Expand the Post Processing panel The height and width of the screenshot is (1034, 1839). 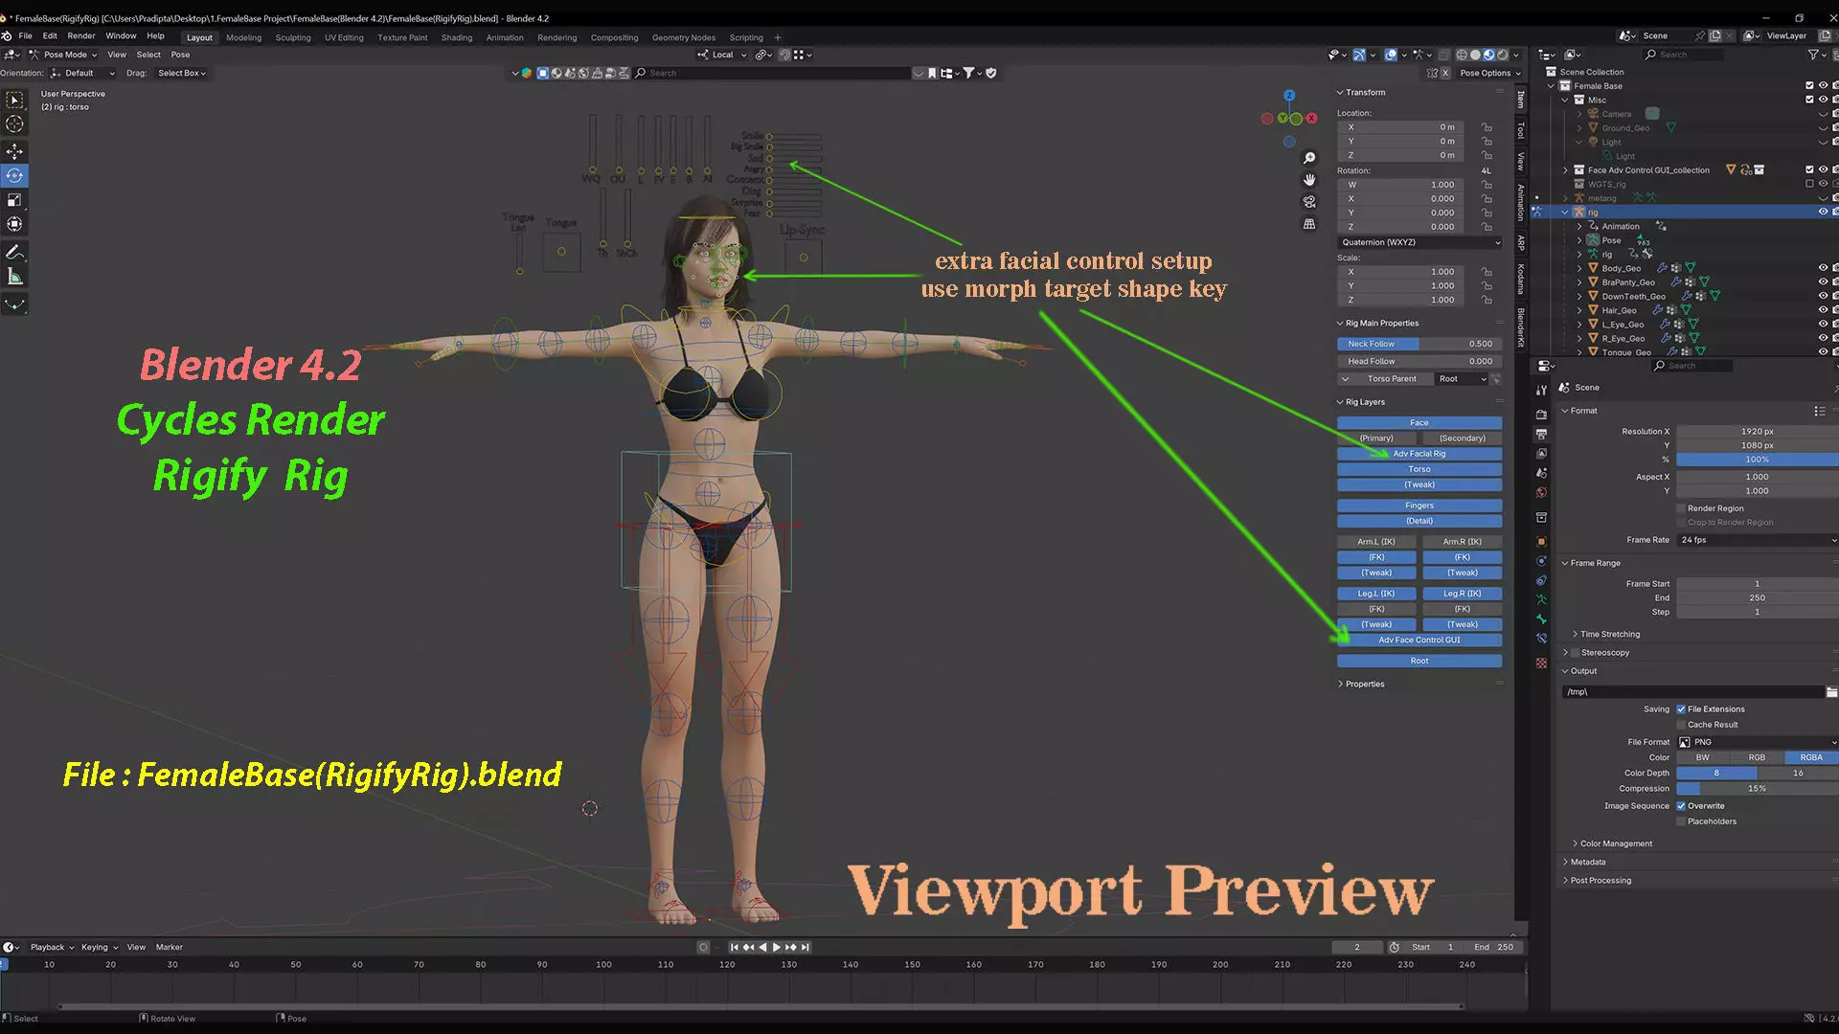(1600, 880)
